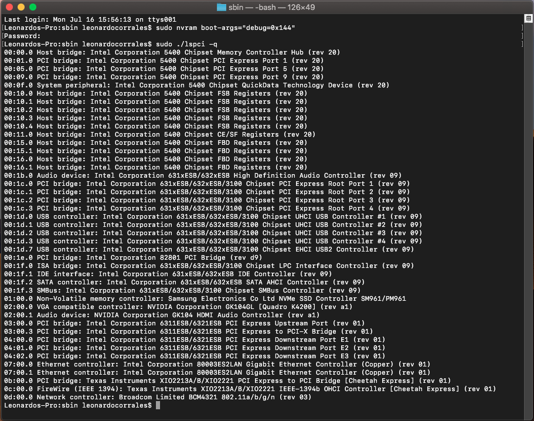Viewport: 534px width, 421px height.
Task: Select the 02:00.1 GK104 HDMI Audio line
Action: (162, 315)
